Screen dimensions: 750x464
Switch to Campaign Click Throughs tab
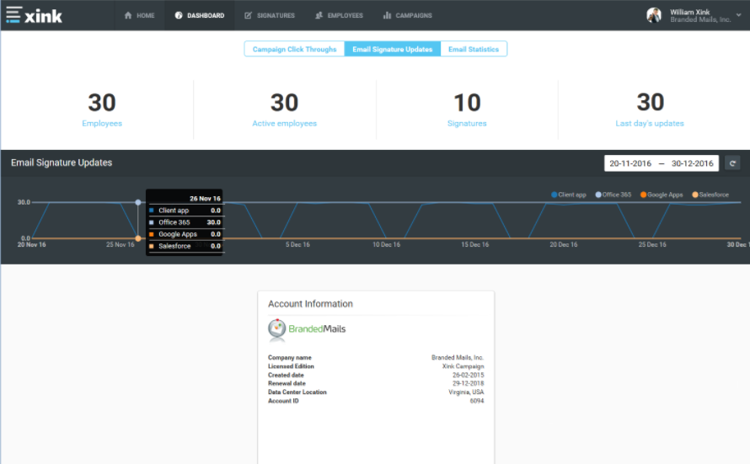click(294, 49)
